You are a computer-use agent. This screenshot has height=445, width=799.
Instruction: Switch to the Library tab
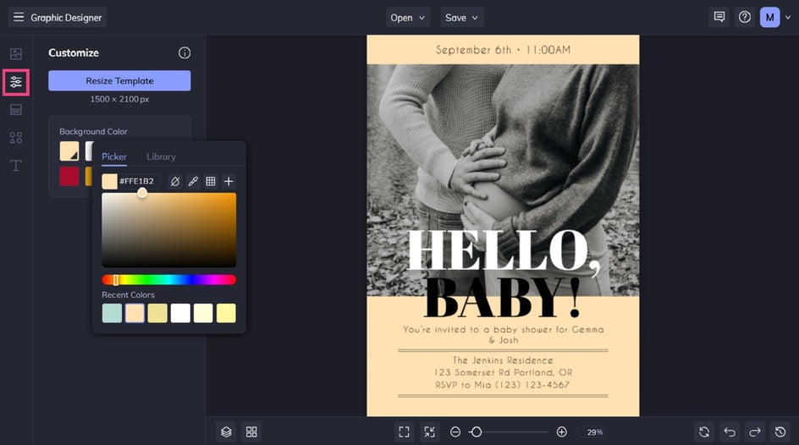point(161,157)
